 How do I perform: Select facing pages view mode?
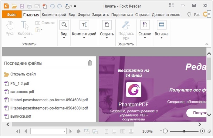click(123, 131)
